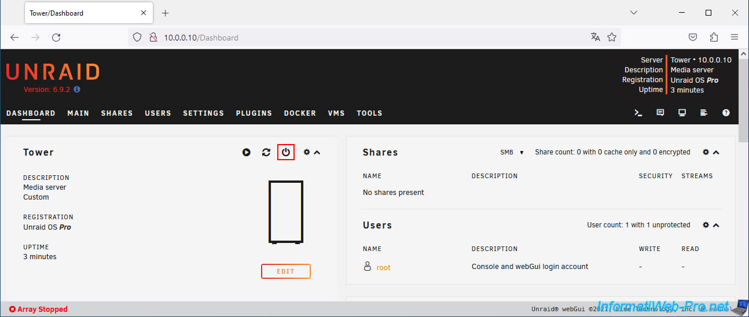Collapse the Shares panel chevron
Screen dimensions: 749x317
(x=716, y=152)
